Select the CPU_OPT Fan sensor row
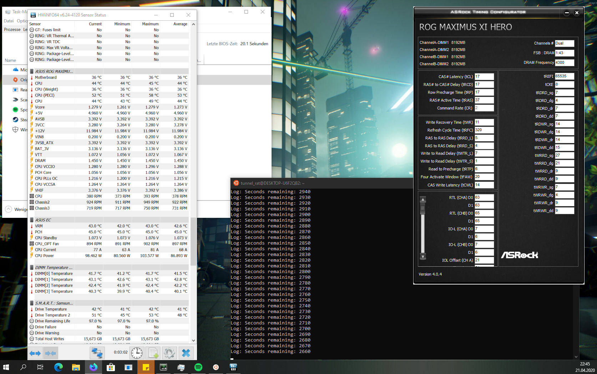The width and height of the screenshot is (597, 374). point(109,244)
